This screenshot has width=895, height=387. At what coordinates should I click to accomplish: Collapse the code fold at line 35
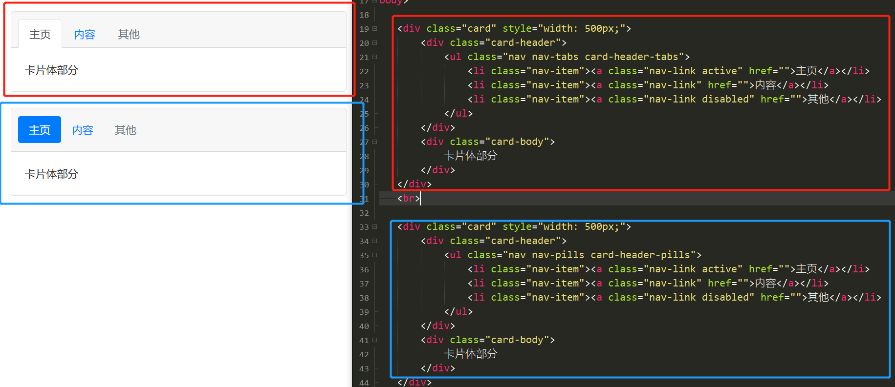(x=375, y=255)
